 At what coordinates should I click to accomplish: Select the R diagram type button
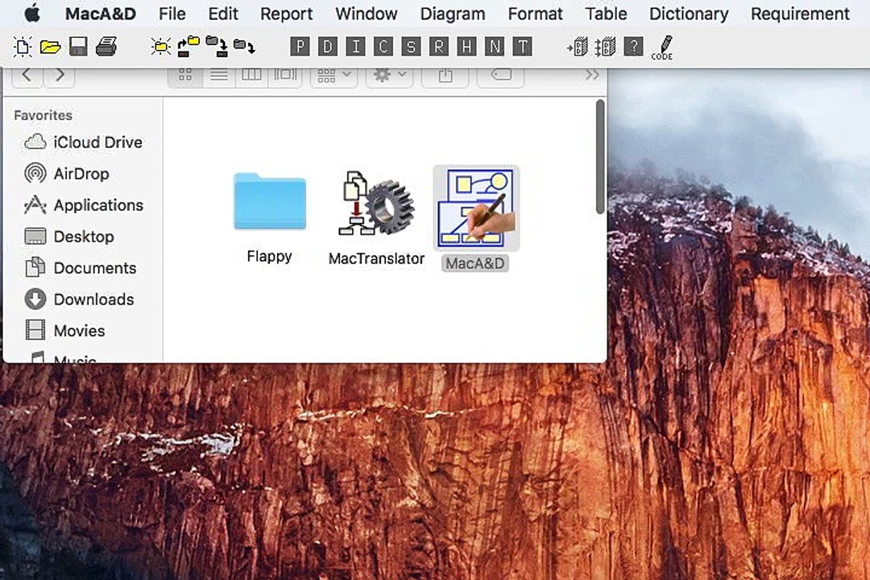tap(438, 47)
